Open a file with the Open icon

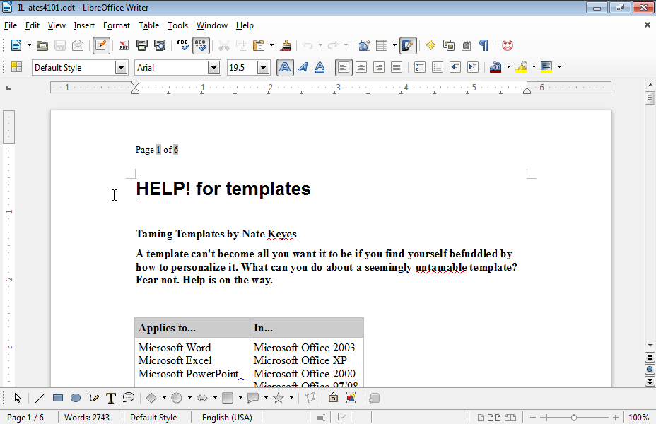click(x=42, y=45)
